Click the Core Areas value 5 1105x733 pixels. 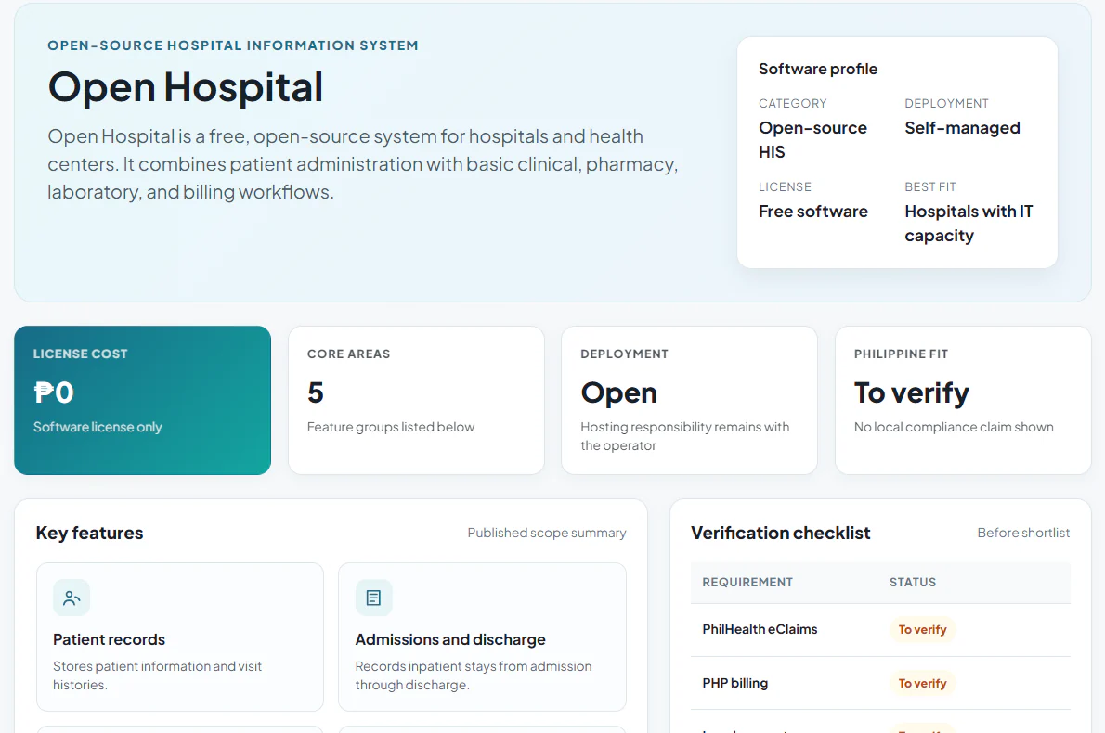pyautogui.click(x=315, y=392)
